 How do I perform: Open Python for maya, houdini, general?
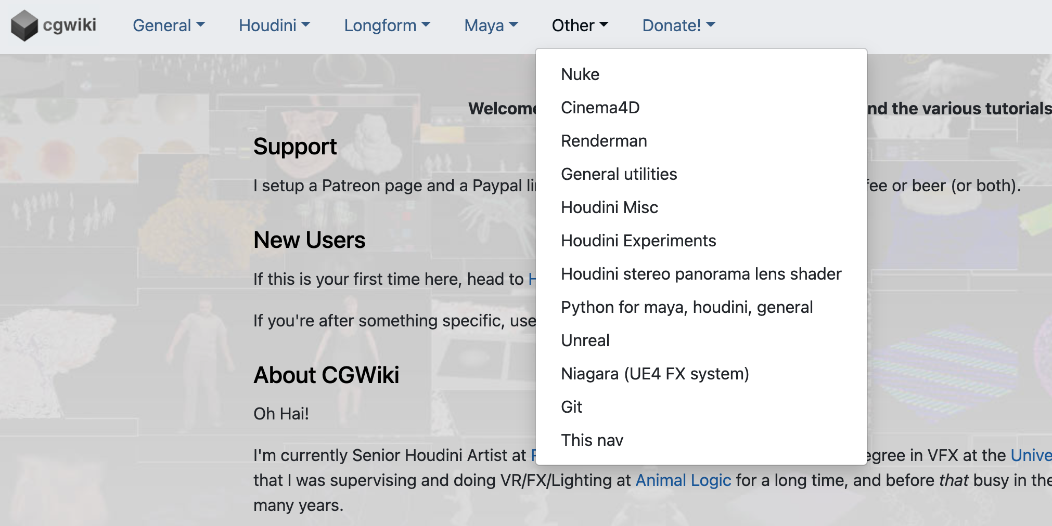(701, 307)
